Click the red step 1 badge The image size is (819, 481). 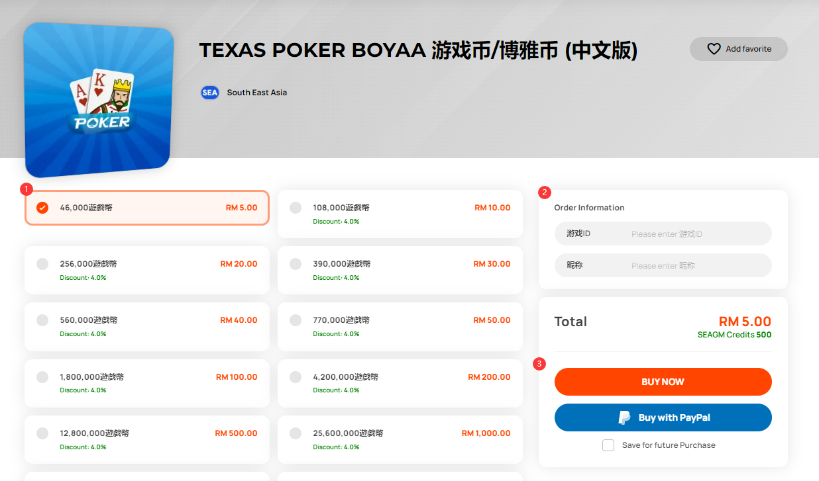tap(27, 189)
